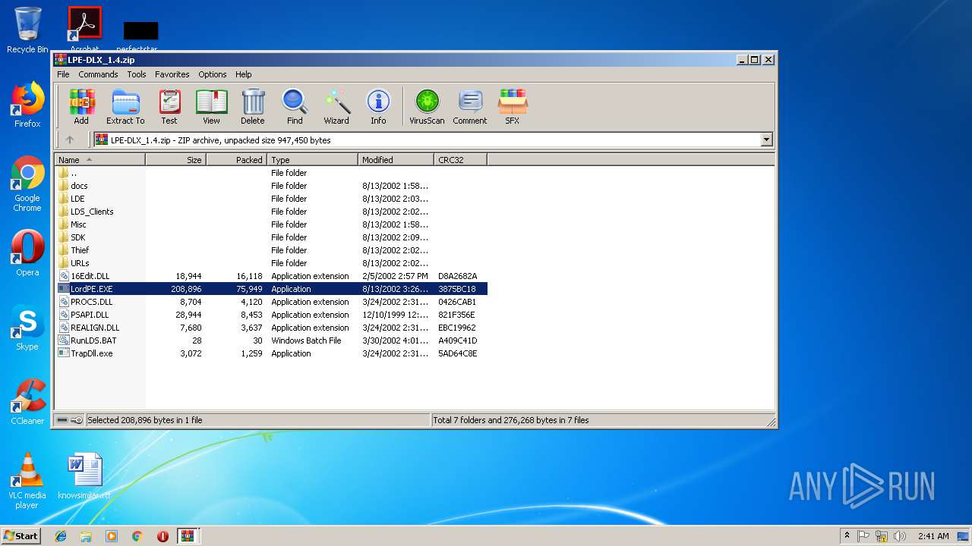This screenshot has width=972, height=546.
Task: Click the View toolbar icon
Action: tap(211, 106)
